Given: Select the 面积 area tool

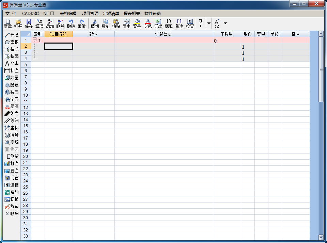Looking at the screenshot, I should coord(12,42).
